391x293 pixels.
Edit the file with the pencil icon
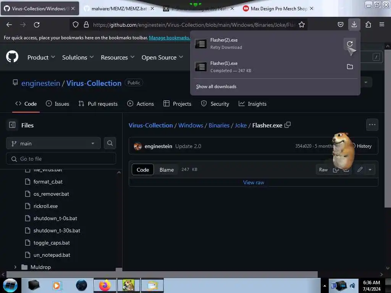pos(360,170)
